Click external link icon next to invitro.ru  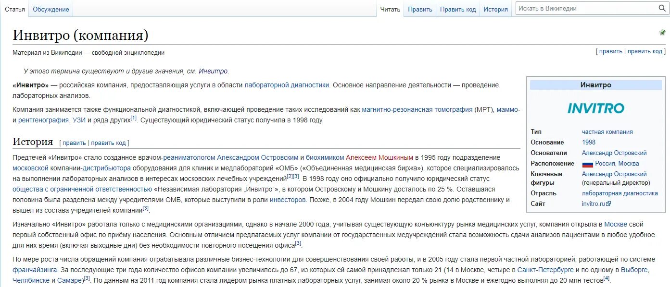point(608,204)
